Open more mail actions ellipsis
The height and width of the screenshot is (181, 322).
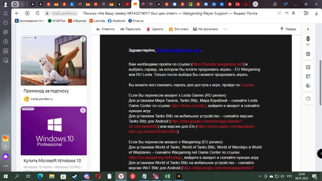click(225, 29)
